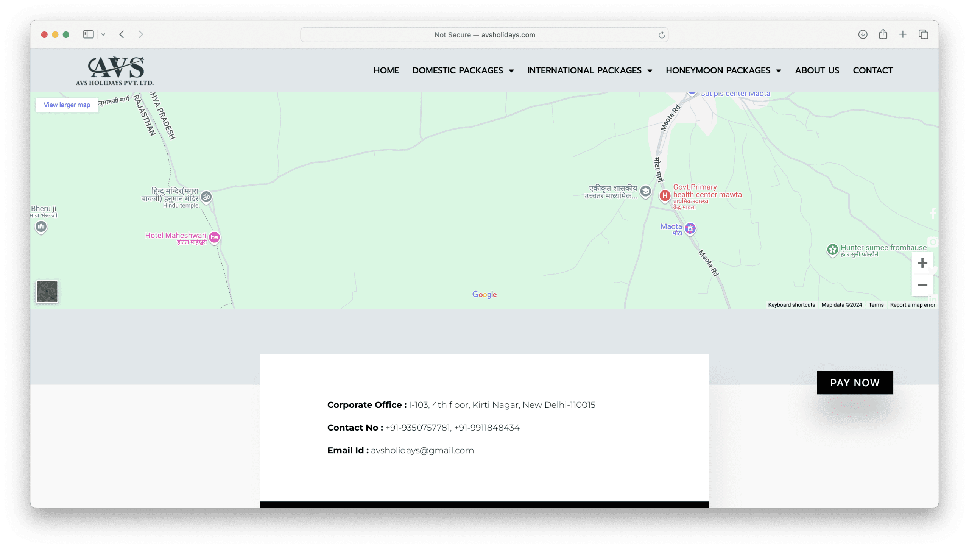Reload the page in the address bar

(661, 35)
